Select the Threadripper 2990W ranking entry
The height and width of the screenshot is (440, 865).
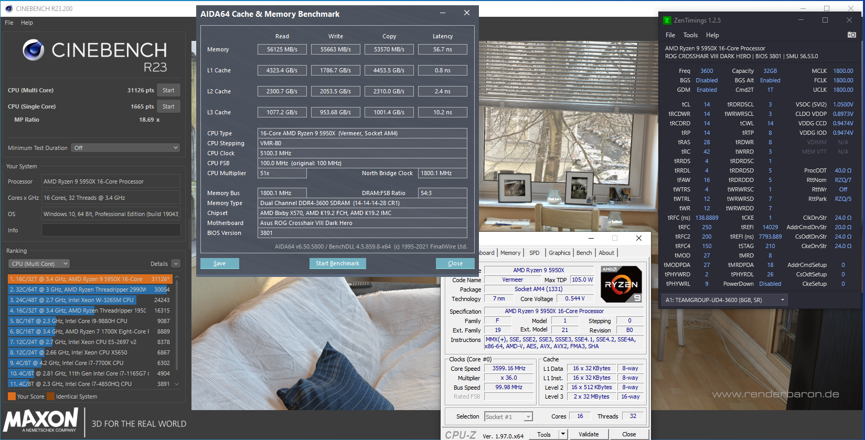[x=90, y=289]
